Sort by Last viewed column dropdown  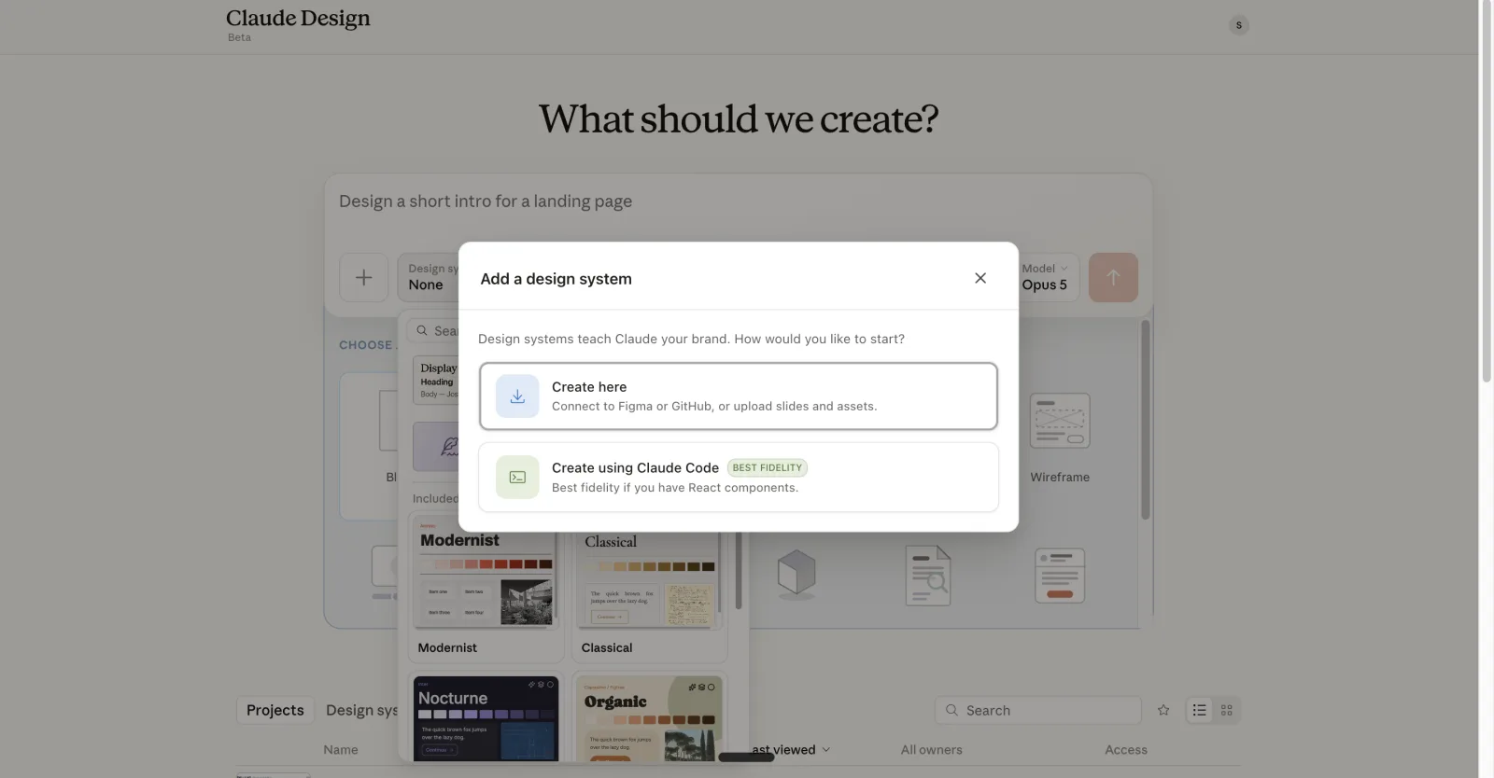coord(791,749)
